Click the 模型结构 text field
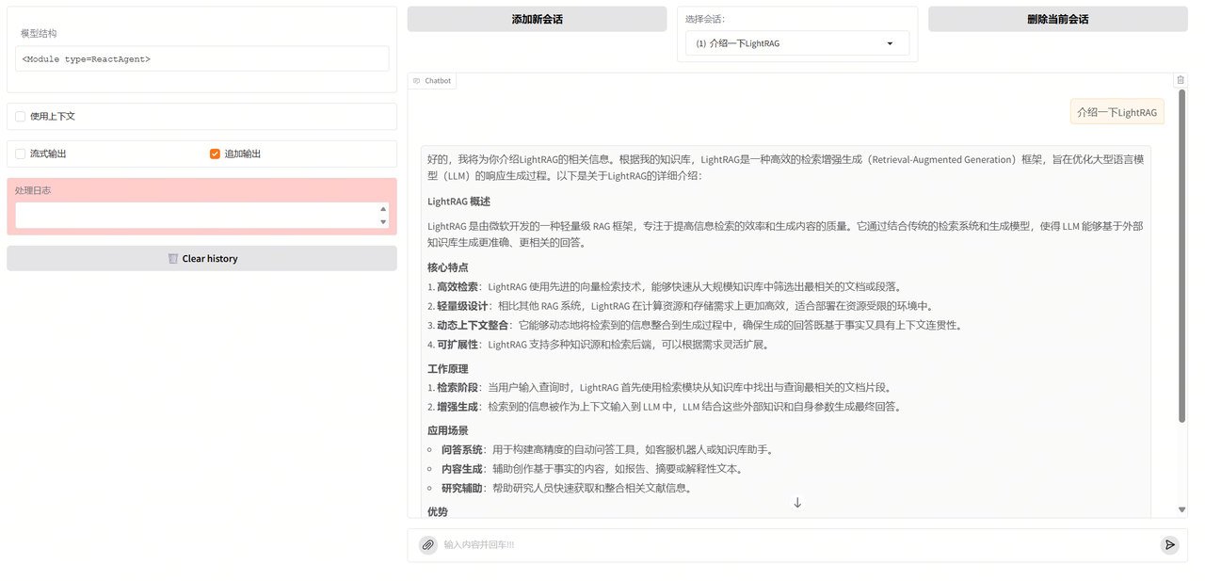Screen dimensions: 1205x581 pos(201,58)
